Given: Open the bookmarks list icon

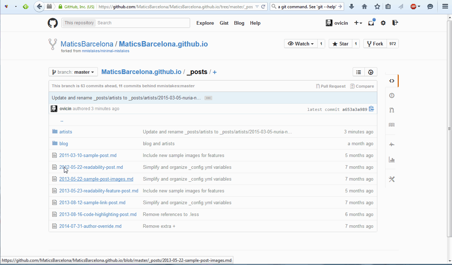Looking at the screenshot, I should (388, 6).
